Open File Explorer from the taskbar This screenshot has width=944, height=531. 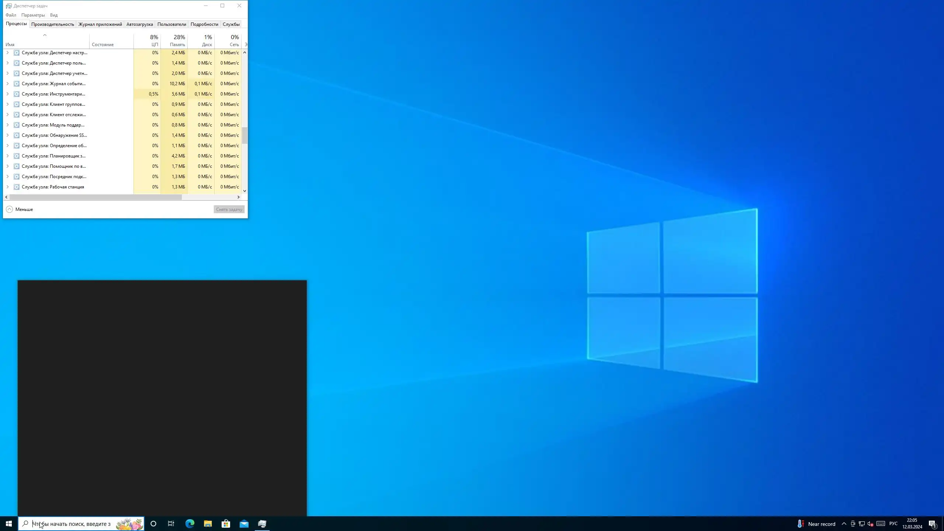click(208, 524)
